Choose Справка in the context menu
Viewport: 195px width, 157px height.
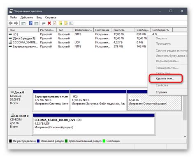161,92
